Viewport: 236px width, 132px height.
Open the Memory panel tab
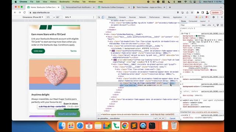(x=166, y=17)
